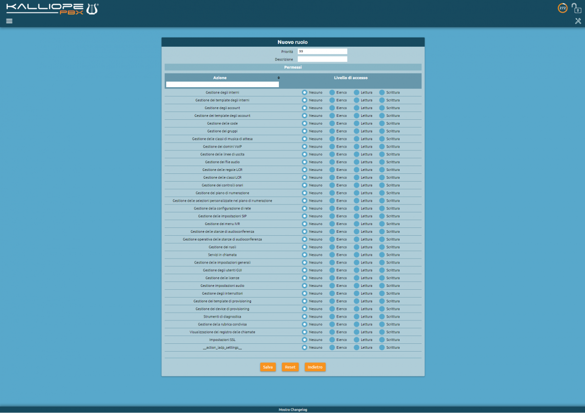
Task: Open the circular 272 counter indicator
Action: 563,8
